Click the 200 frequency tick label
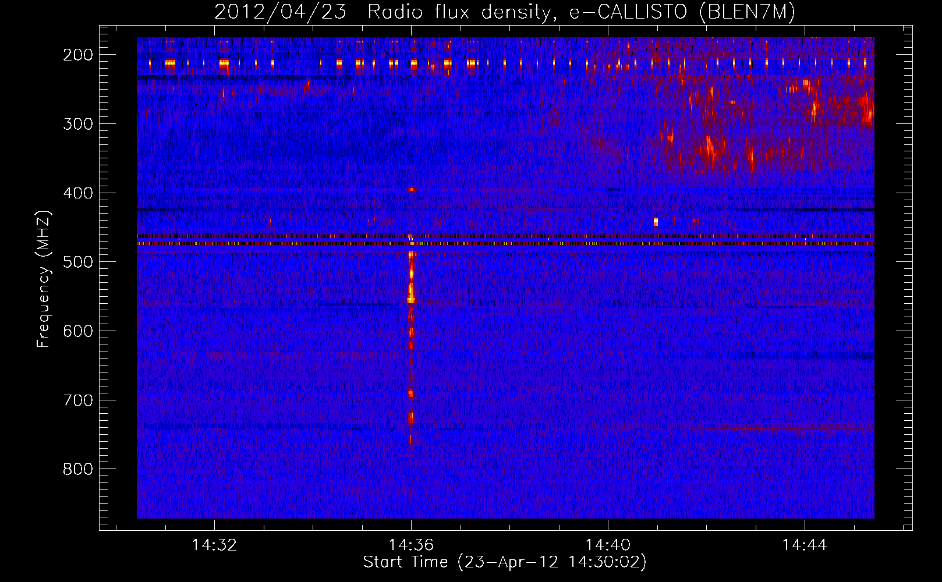 (x=78, y=55)
